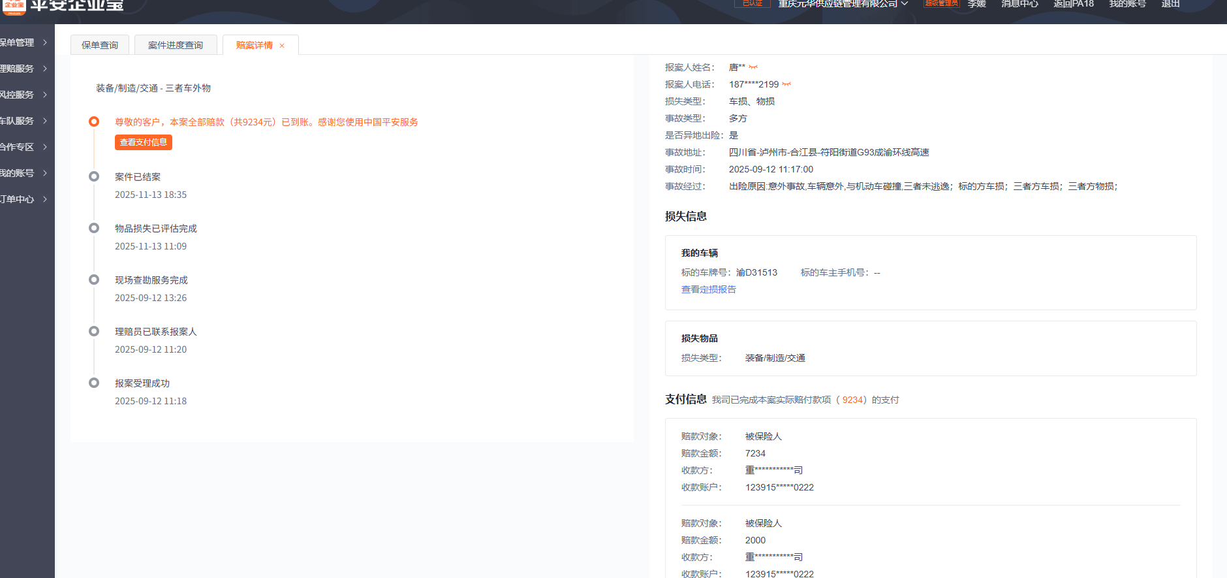Click the orange active timeline node
The height and width of the screenshot is (578, 1227).
[94, 121]
